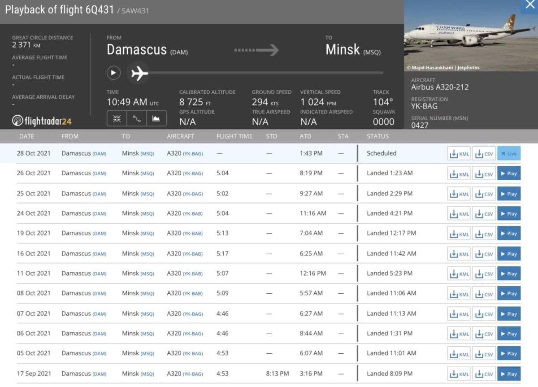This screenshot has height=387, width=538.
Task: Download KML for 28 Oct 2021 flight
Action: point(459,153)
